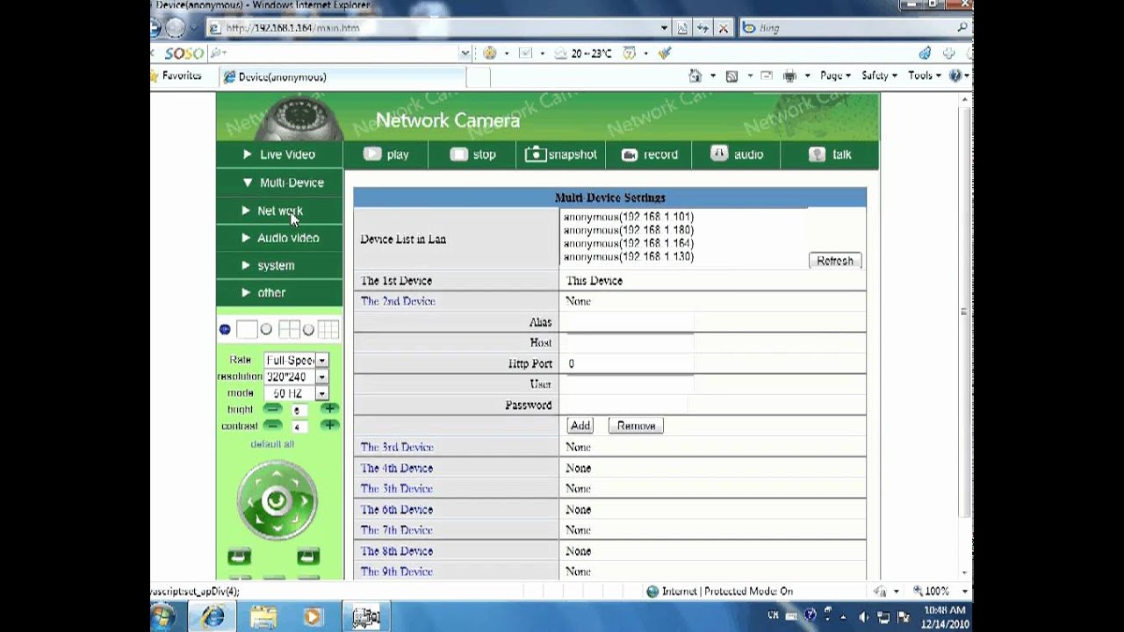Screen dimensions: 1124x632
Task: Open the Home button dropdown arrow
Action: tap(712, 76)
